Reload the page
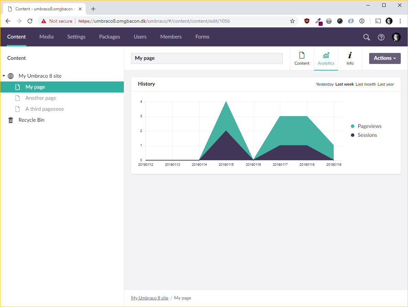408x307 pixels. tap(30, 21)
